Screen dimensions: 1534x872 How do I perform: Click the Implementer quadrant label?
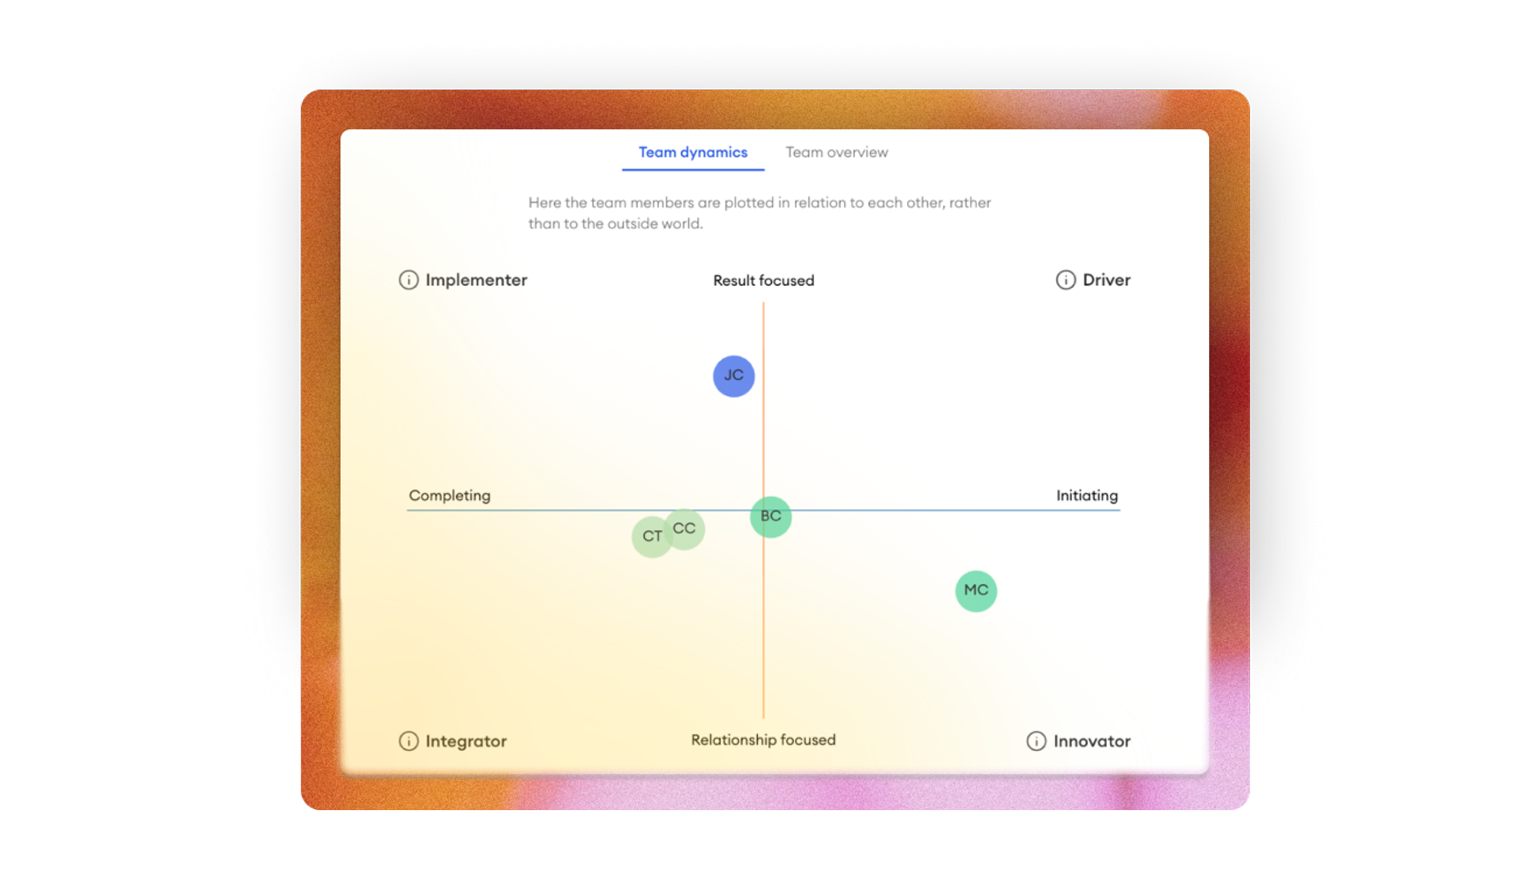475,280
